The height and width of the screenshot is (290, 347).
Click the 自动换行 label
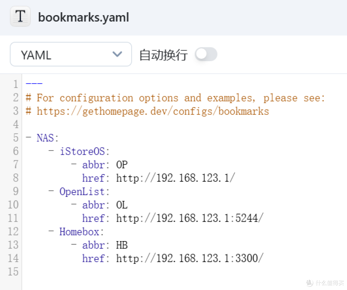(164, 55)
